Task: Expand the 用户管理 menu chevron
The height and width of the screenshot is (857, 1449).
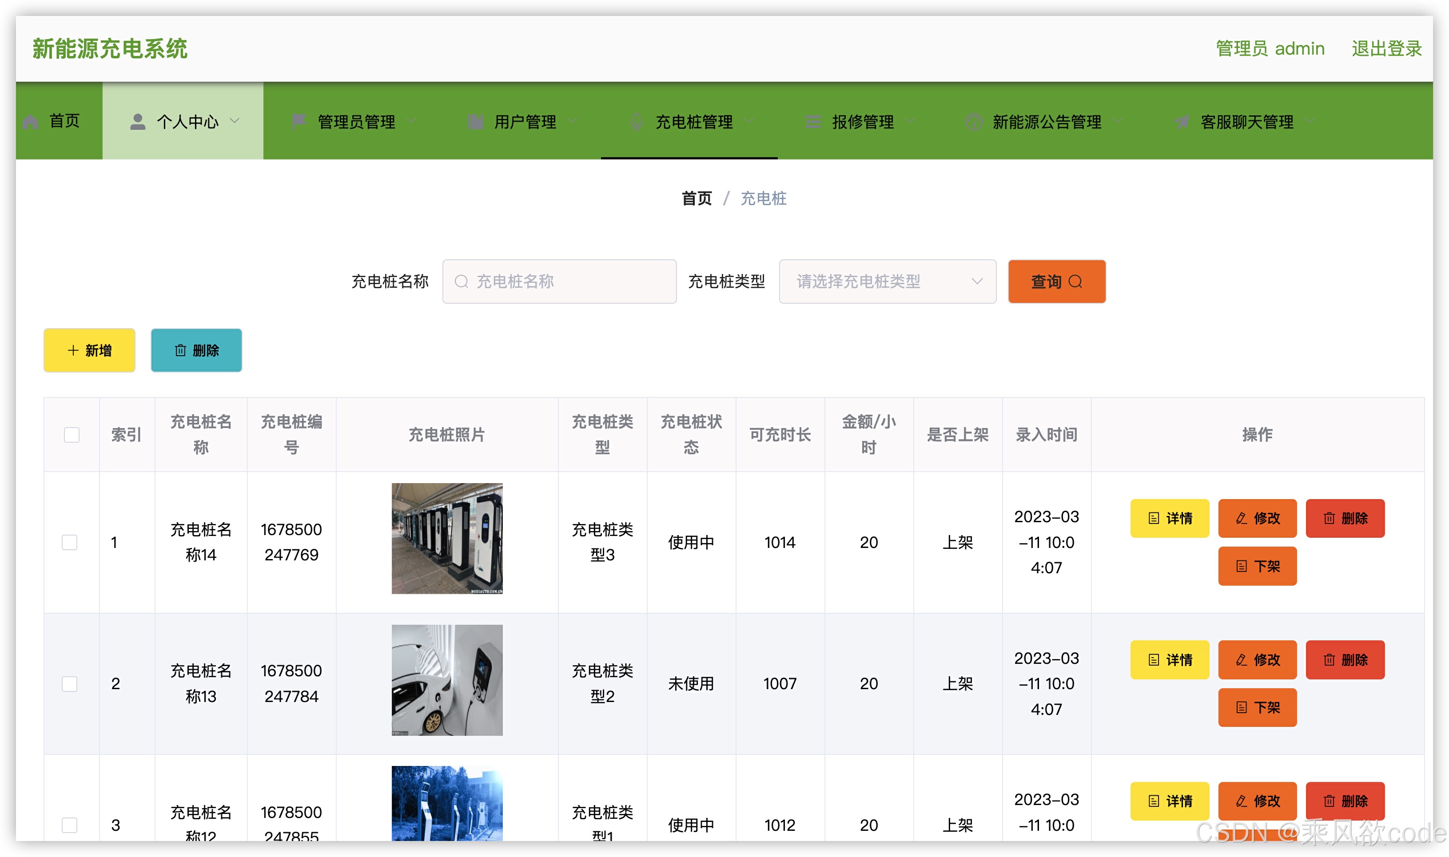Action: coord(572,121)
